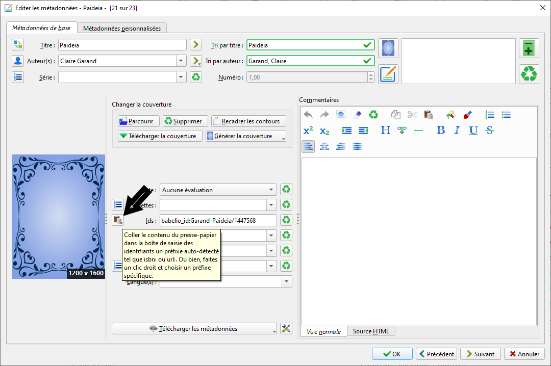
Task: Go to the Précédent book
Action: [x=436, y=354]
